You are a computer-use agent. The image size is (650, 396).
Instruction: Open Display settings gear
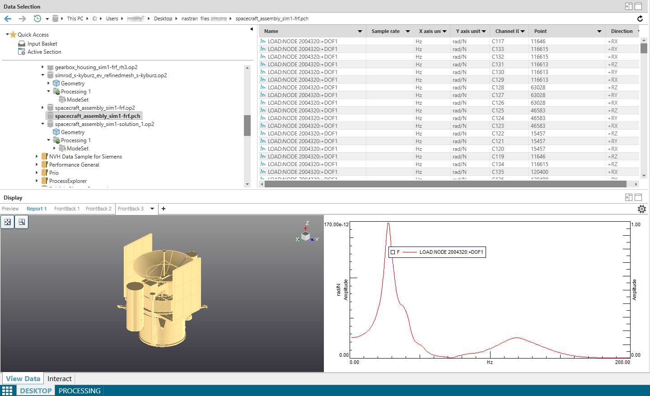pos(641,209)
